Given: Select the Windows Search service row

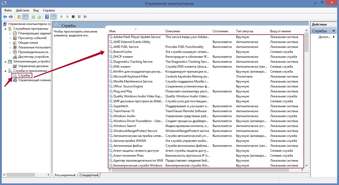Looking at the screenshot, I should [125, 126].
